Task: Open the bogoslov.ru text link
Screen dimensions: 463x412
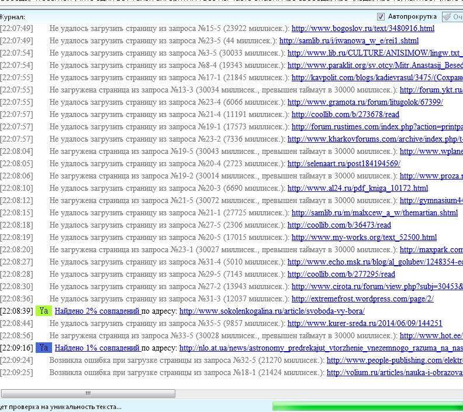Action: [362, 28]
